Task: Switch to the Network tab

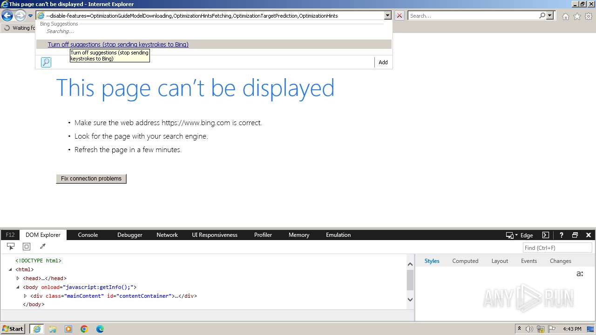Action: (x=167, y=235)
